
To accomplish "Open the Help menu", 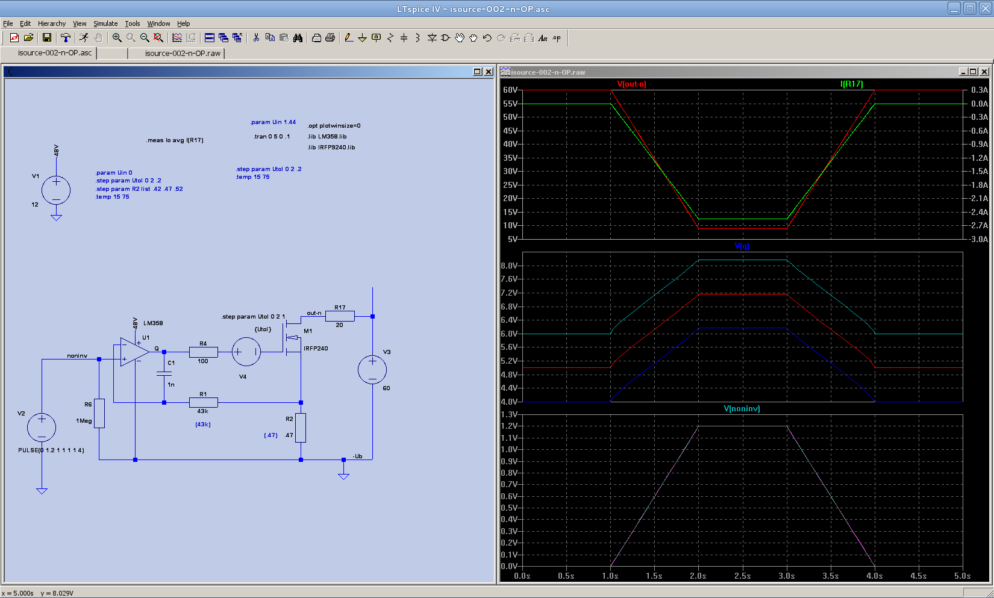I will coord(184,23).
